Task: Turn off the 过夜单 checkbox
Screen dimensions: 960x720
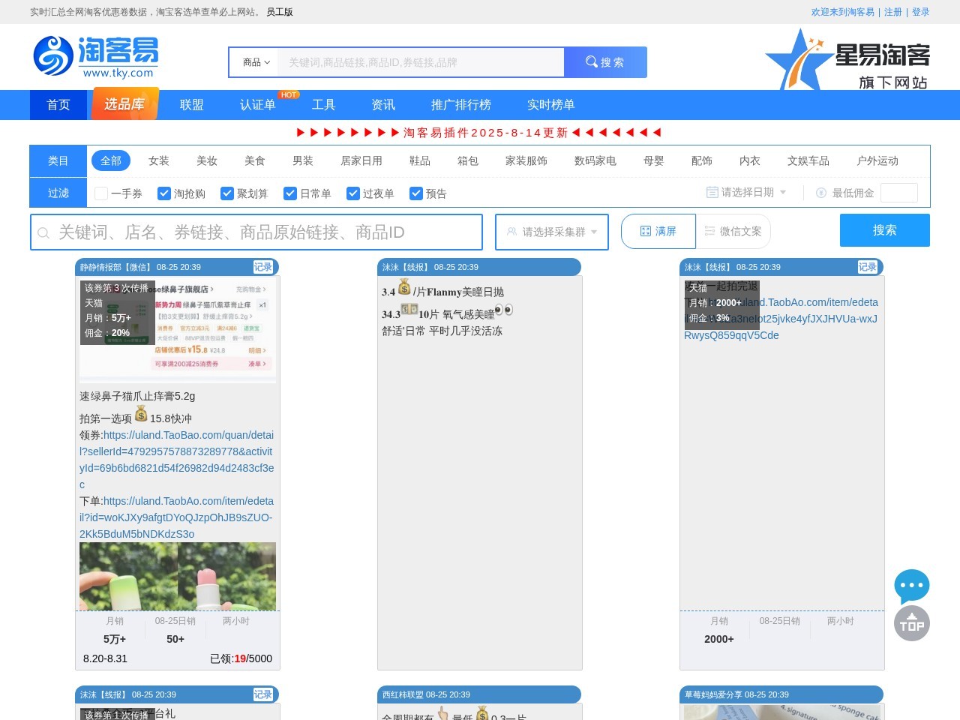Action: tap(353, 193)
